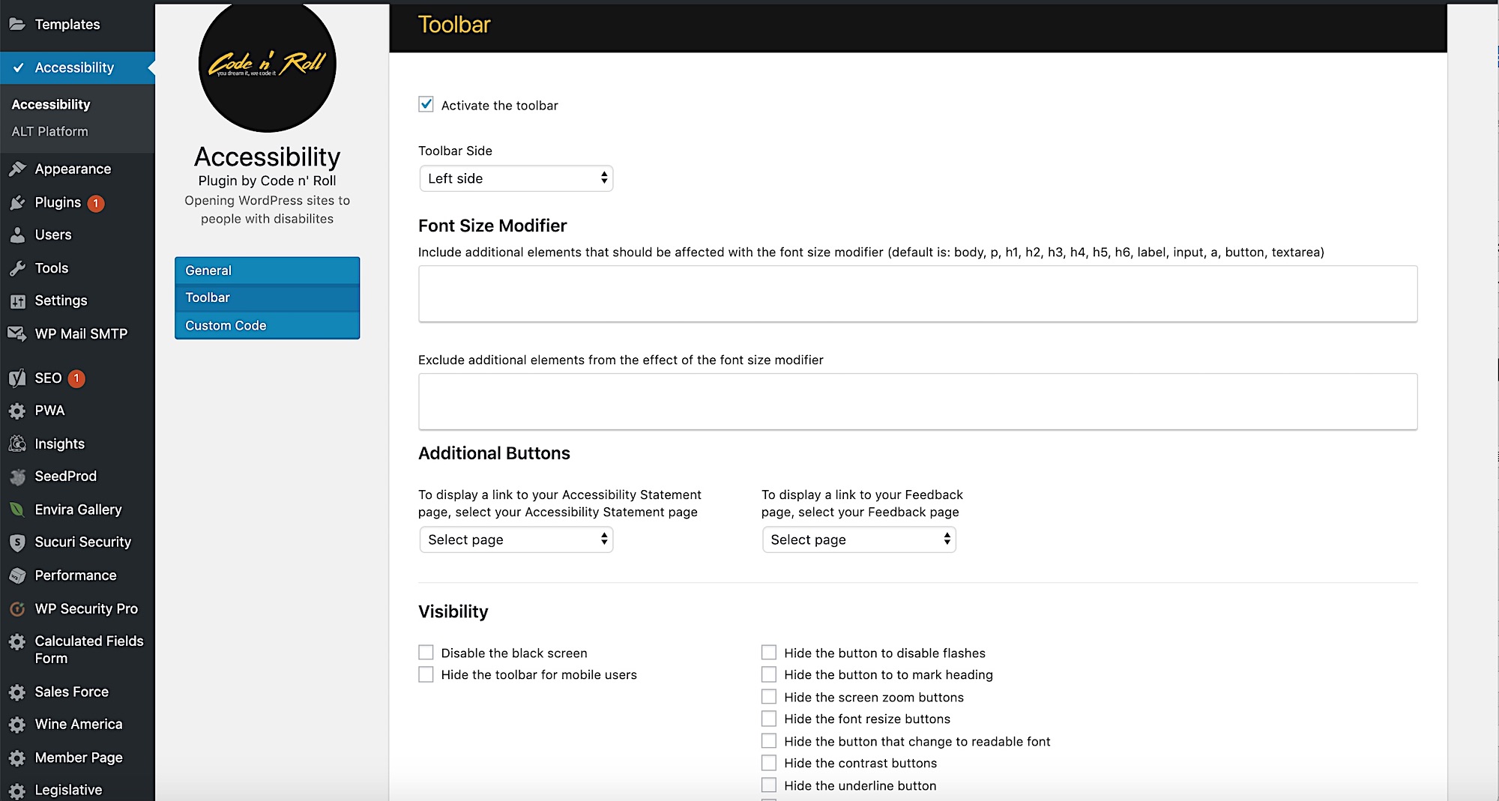Open Member Page menu link
Viewport: 1499px width, 801px height.
point(77,758)
